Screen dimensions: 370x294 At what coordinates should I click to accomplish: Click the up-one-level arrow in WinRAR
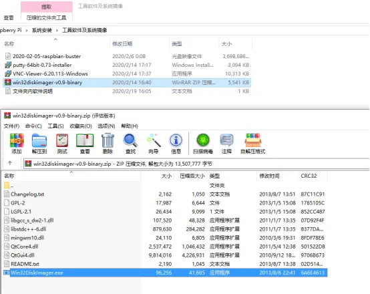point(10,163)
